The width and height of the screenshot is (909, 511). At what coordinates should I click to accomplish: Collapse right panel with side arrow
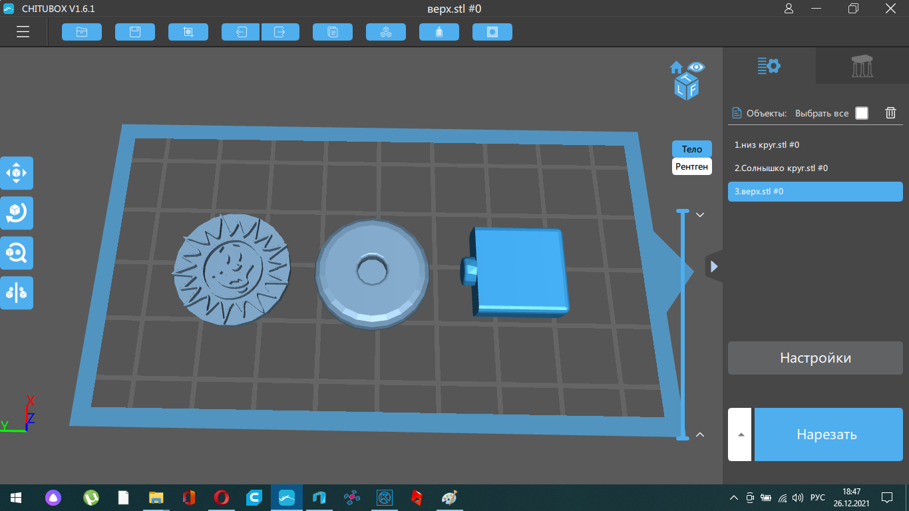(x=714, y=266)
